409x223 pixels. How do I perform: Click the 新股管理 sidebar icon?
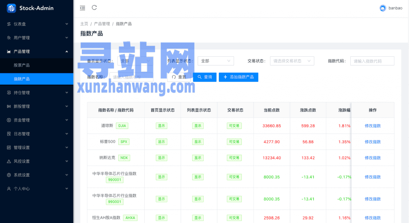click(x=9, y=106)
